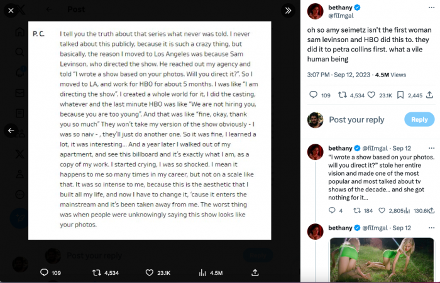Like the first reply with 2,805 likes
440x283 pixels.
click(x=382, y=210)
